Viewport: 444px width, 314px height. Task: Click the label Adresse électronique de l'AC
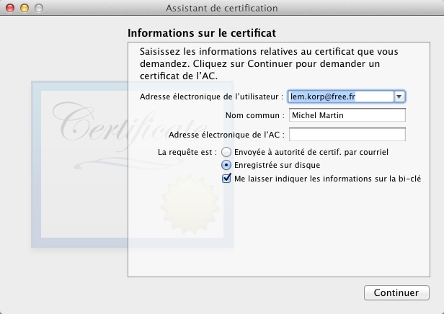click(226, 135)
